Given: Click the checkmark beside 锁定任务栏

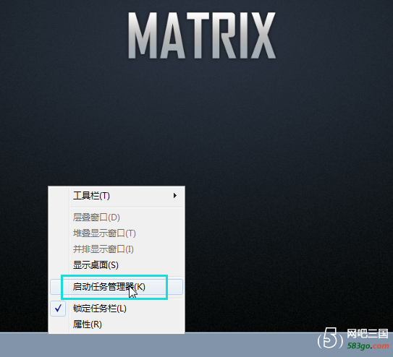Looking at the screenshot, I should click(x=58, y=309).
